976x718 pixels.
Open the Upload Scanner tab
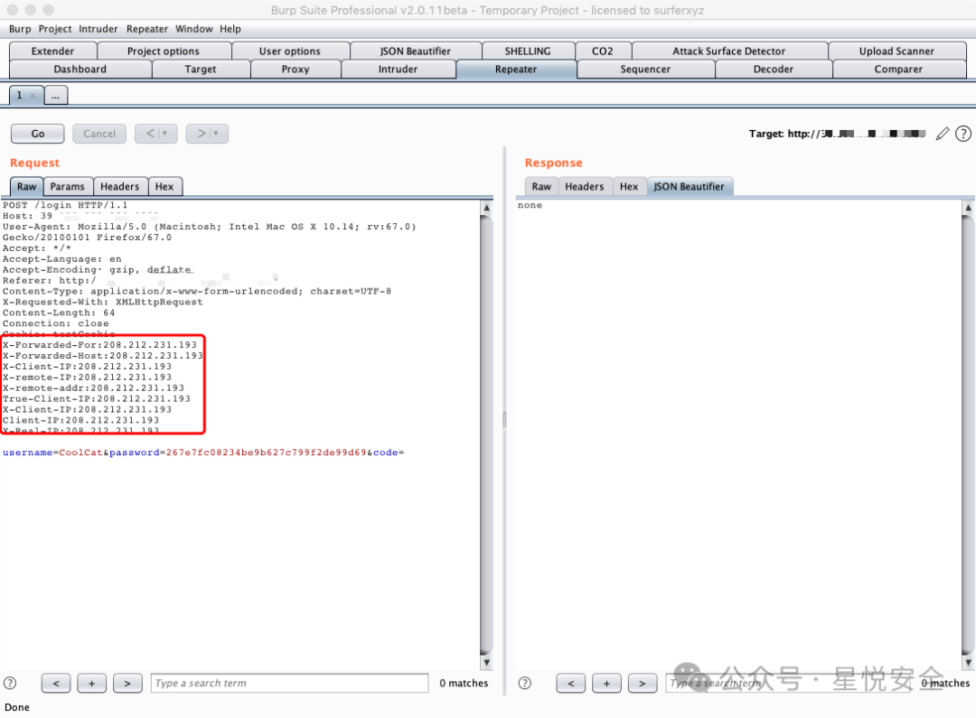click(x=897, y=51)
